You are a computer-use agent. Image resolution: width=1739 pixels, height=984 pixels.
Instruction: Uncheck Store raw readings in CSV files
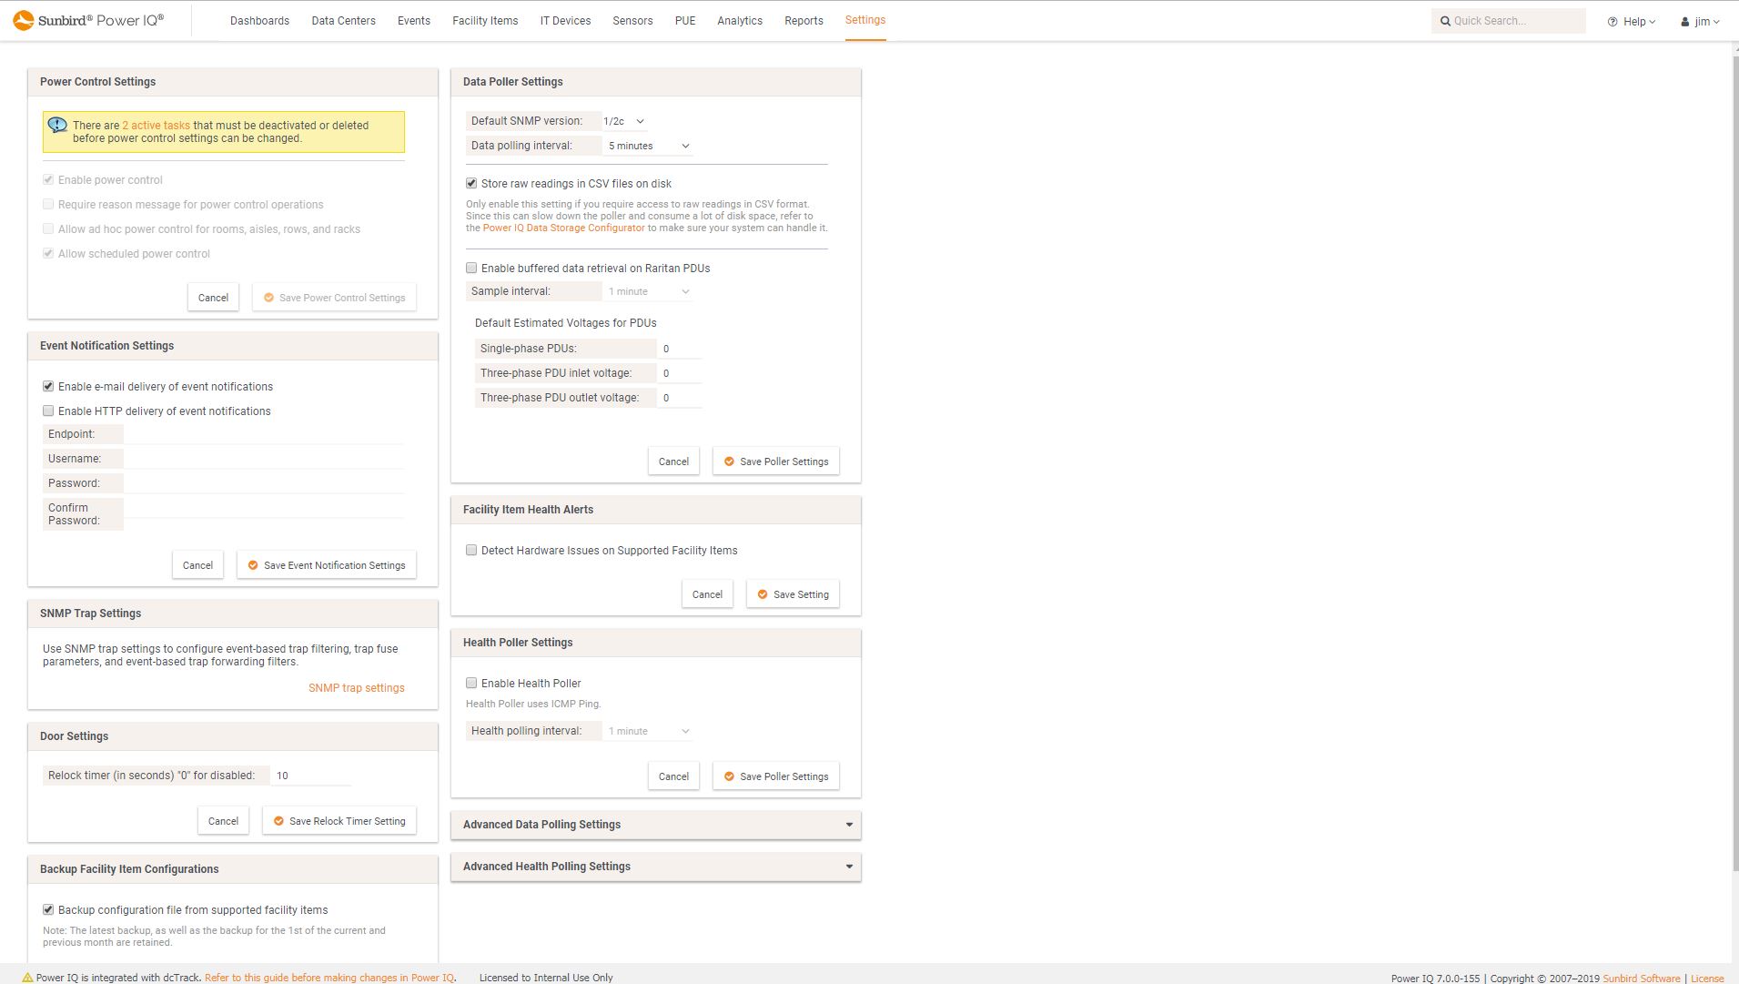pyautogui.click(x=471, y=183)
